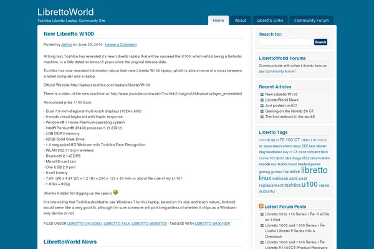Open the LIBRETTO ON VIDEO category link

84,223
